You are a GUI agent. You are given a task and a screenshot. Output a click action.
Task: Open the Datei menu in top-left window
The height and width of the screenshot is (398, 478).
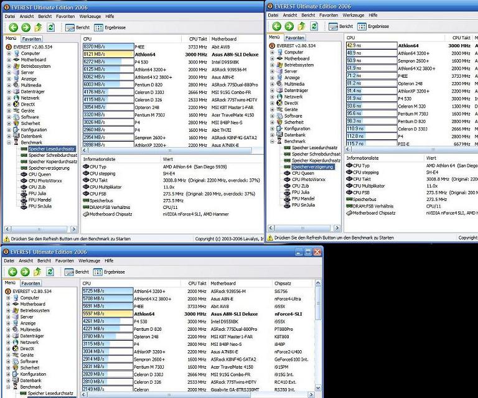coord(10,16)
